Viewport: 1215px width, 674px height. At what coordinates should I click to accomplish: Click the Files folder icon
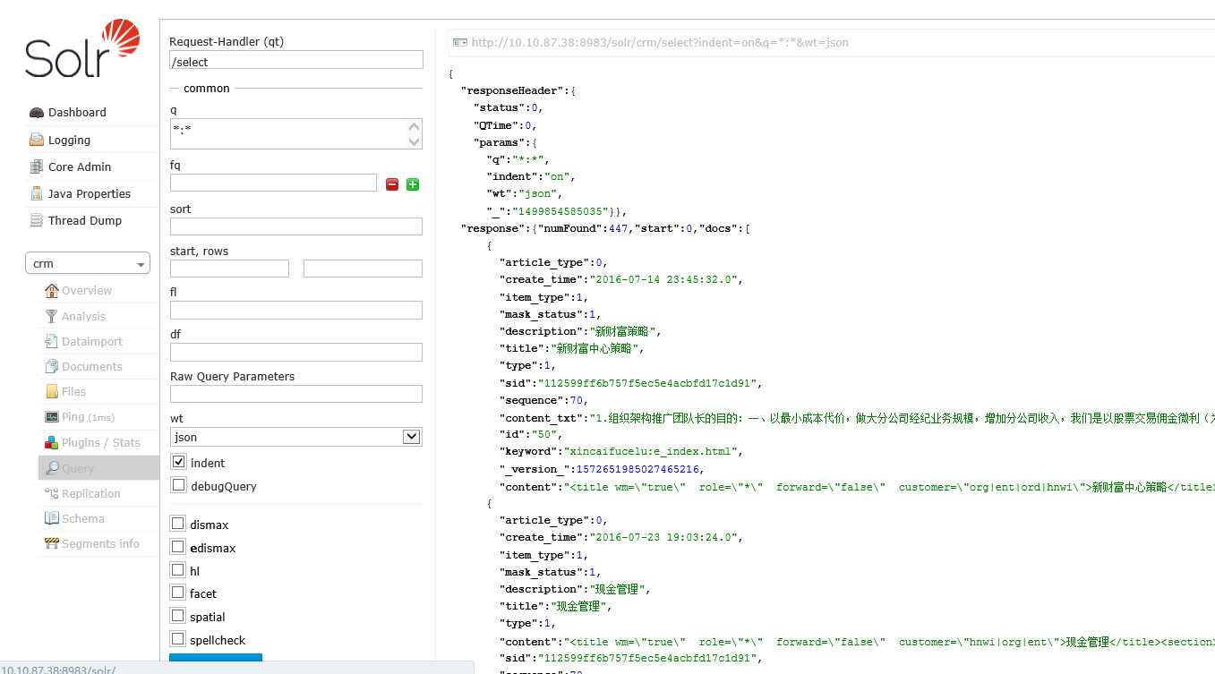(52, 391)
